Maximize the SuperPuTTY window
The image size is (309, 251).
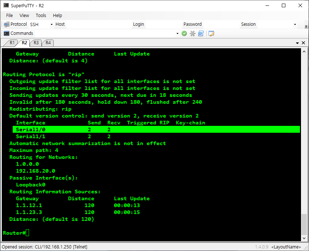coord(284,5)
